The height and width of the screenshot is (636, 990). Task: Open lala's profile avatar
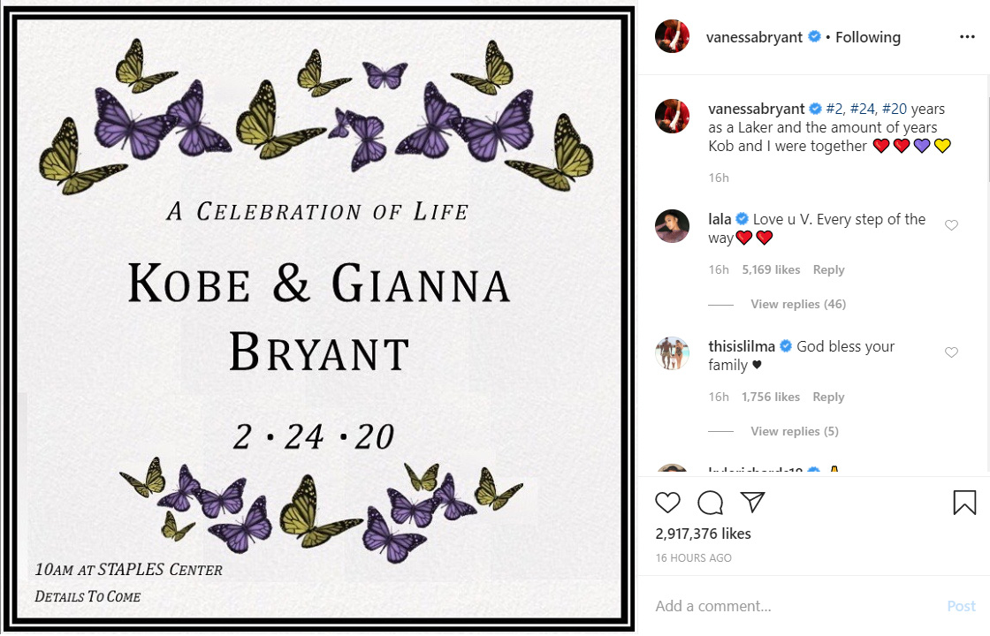(673, 226)
